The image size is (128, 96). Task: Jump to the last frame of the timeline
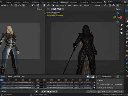[x=56, y=92]
